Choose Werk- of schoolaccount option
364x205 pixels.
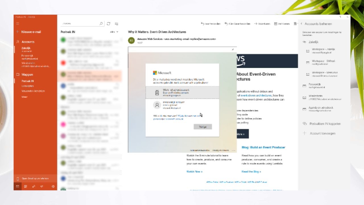tap(182, 93)
